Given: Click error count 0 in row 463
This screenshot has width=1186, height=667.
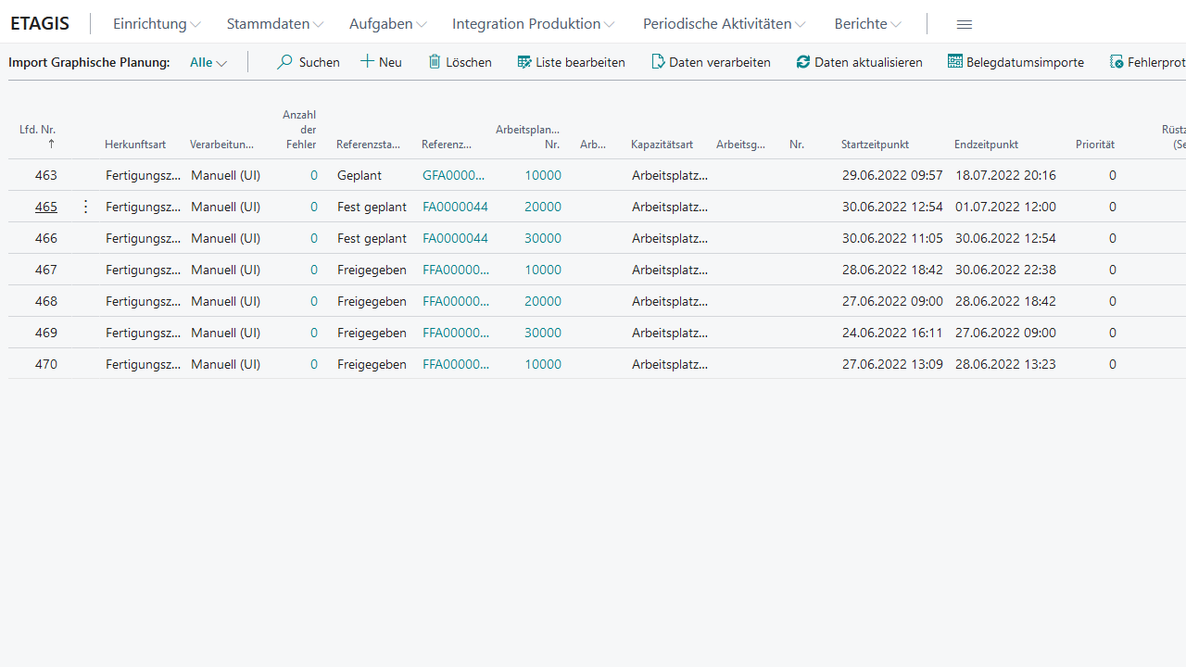Looking at the screenshot, I should (x=314, y=175).
